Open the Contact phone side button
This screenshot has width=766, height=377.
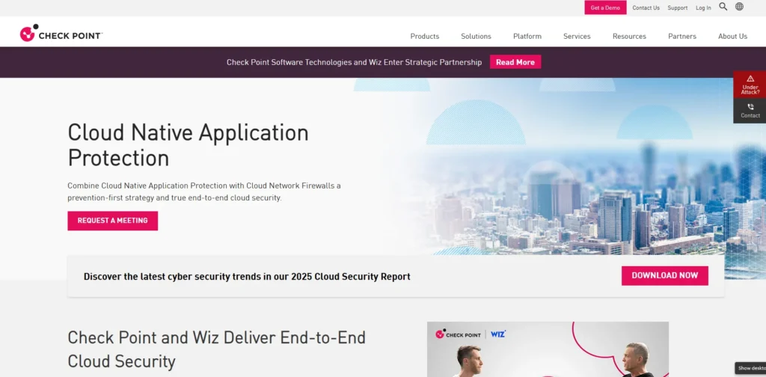[x=750, y=111]
